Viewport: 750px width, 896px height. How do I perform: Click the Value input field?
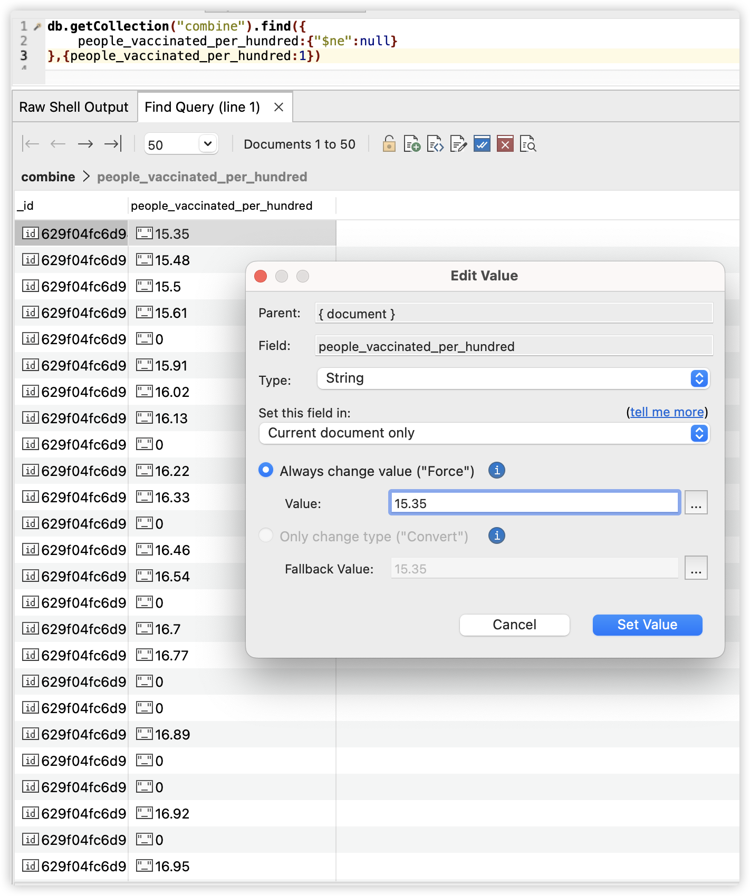pyautogui.click(x=534, y=503)
